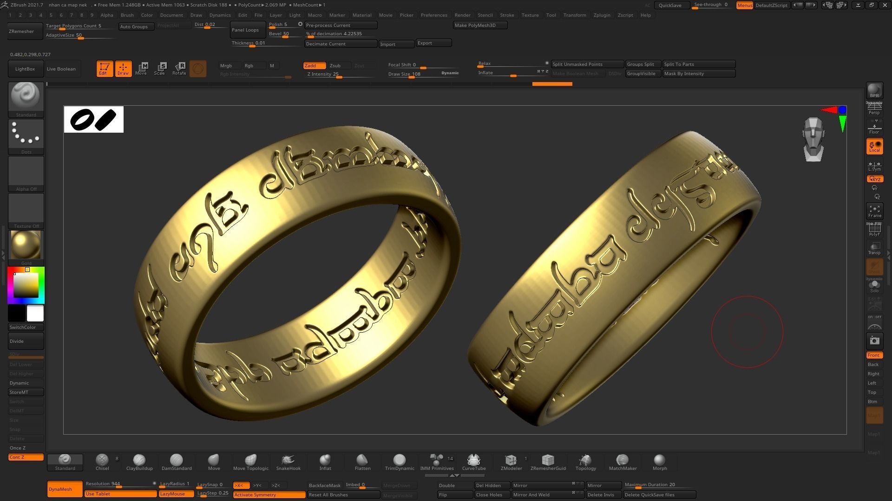Select the ZModeler brush

[511, 462]
